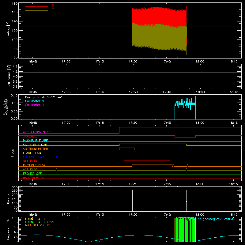This screenshot has height=245, width=245.
Task: Select the SAA_FLAG label
Action: pos(30,161)
